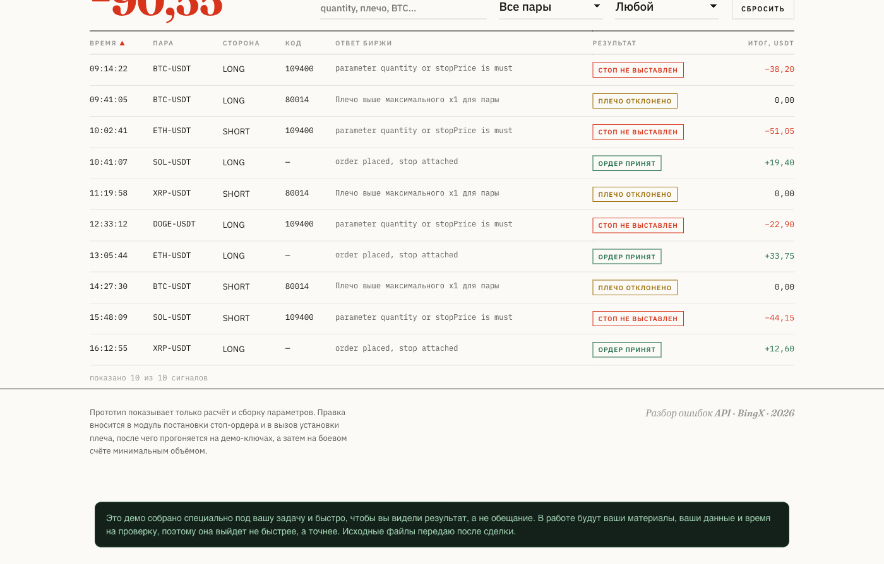Click LONG side in the 12:33:12 row

[234, 225]
